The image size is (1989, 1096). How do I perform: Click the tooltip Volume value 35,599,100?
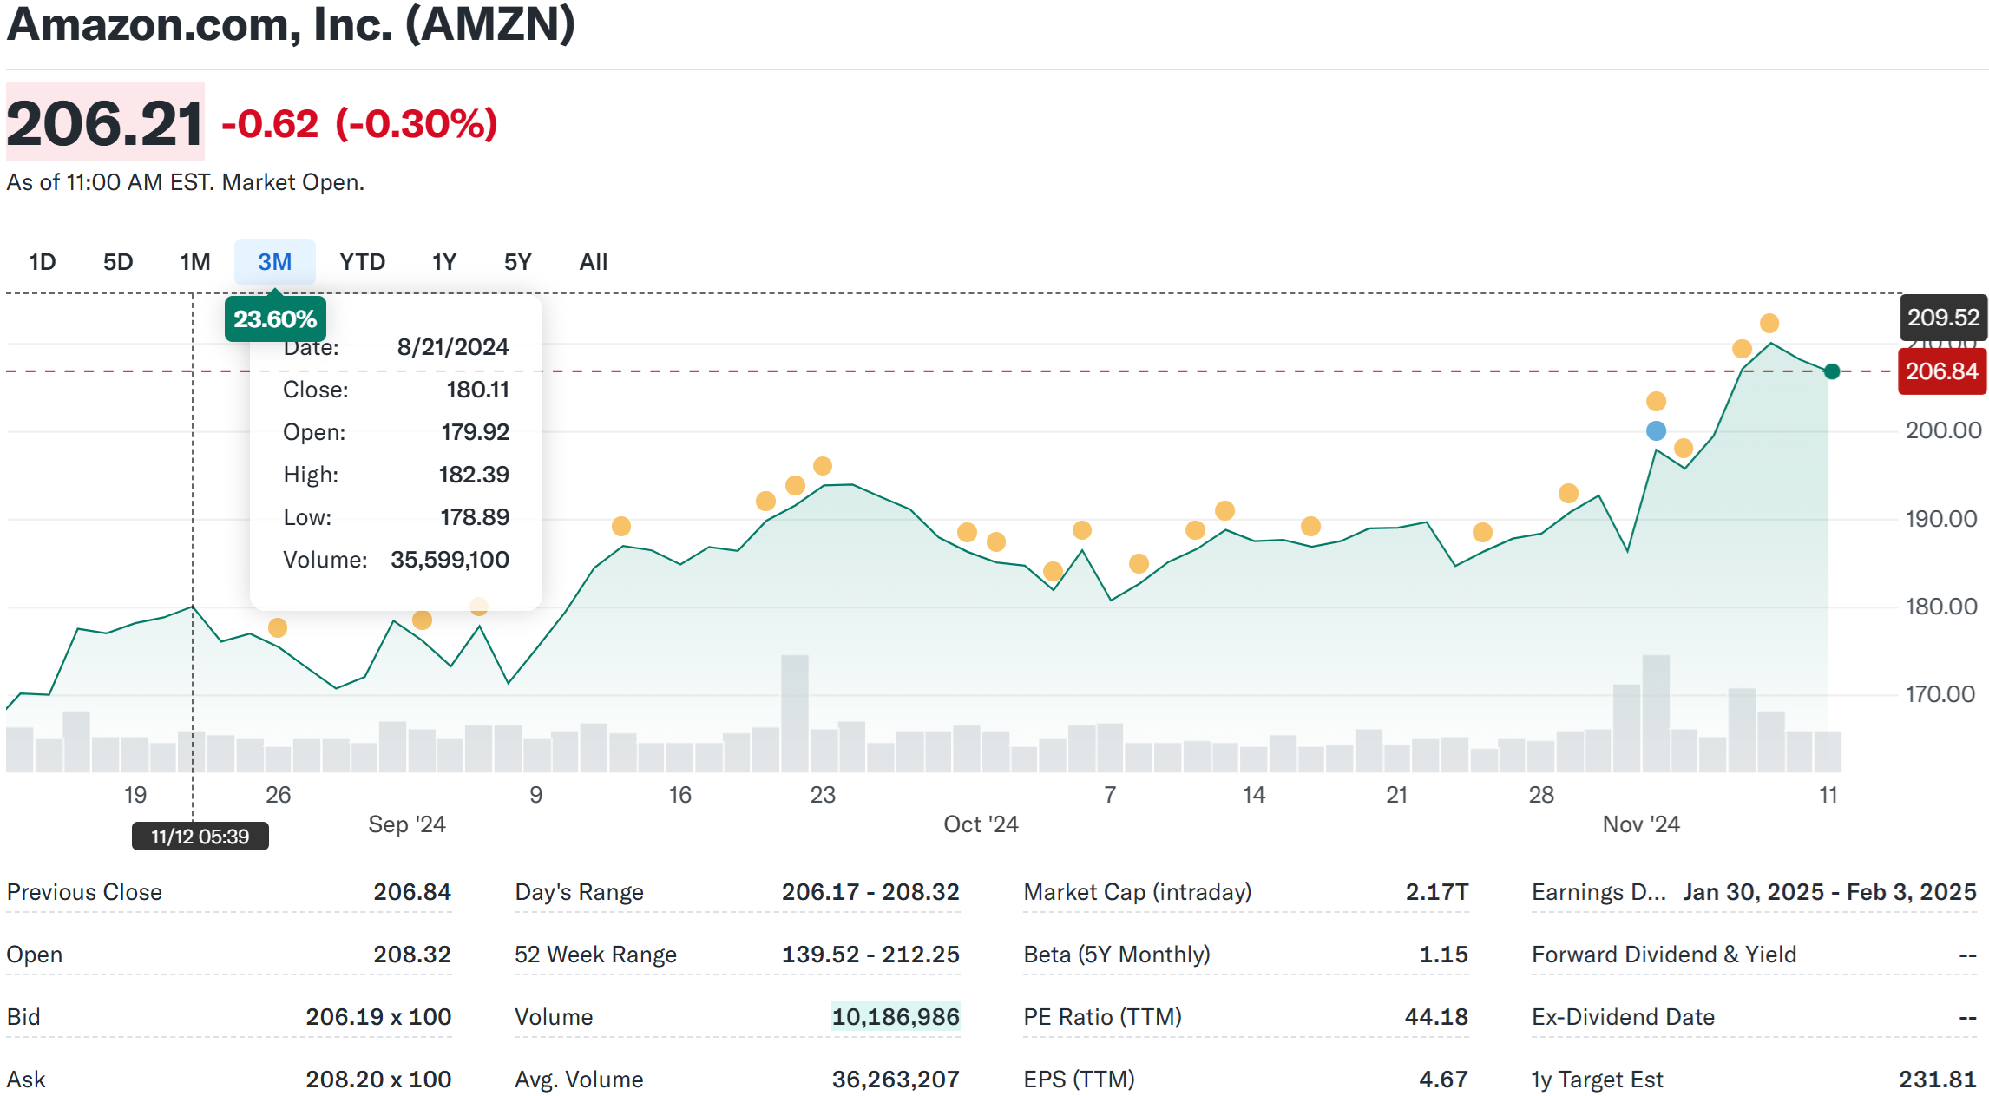450,560
